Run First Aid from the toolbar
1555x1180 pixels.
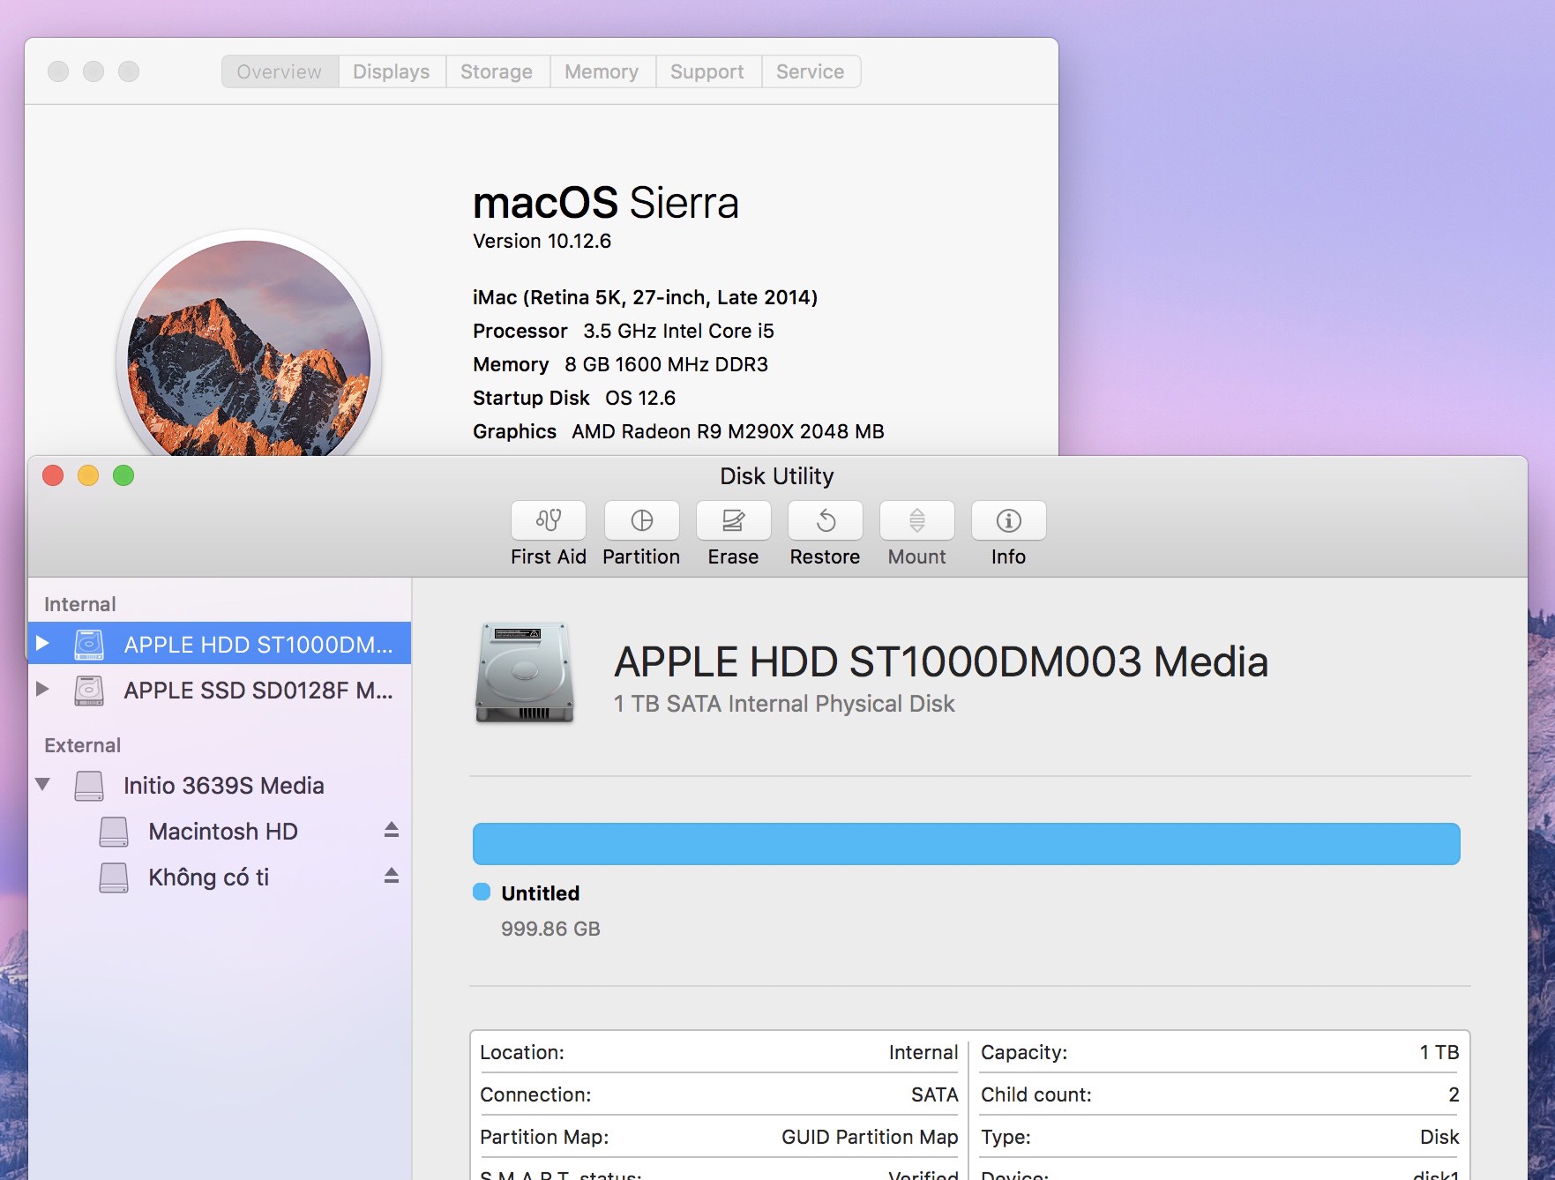(549, 520)
